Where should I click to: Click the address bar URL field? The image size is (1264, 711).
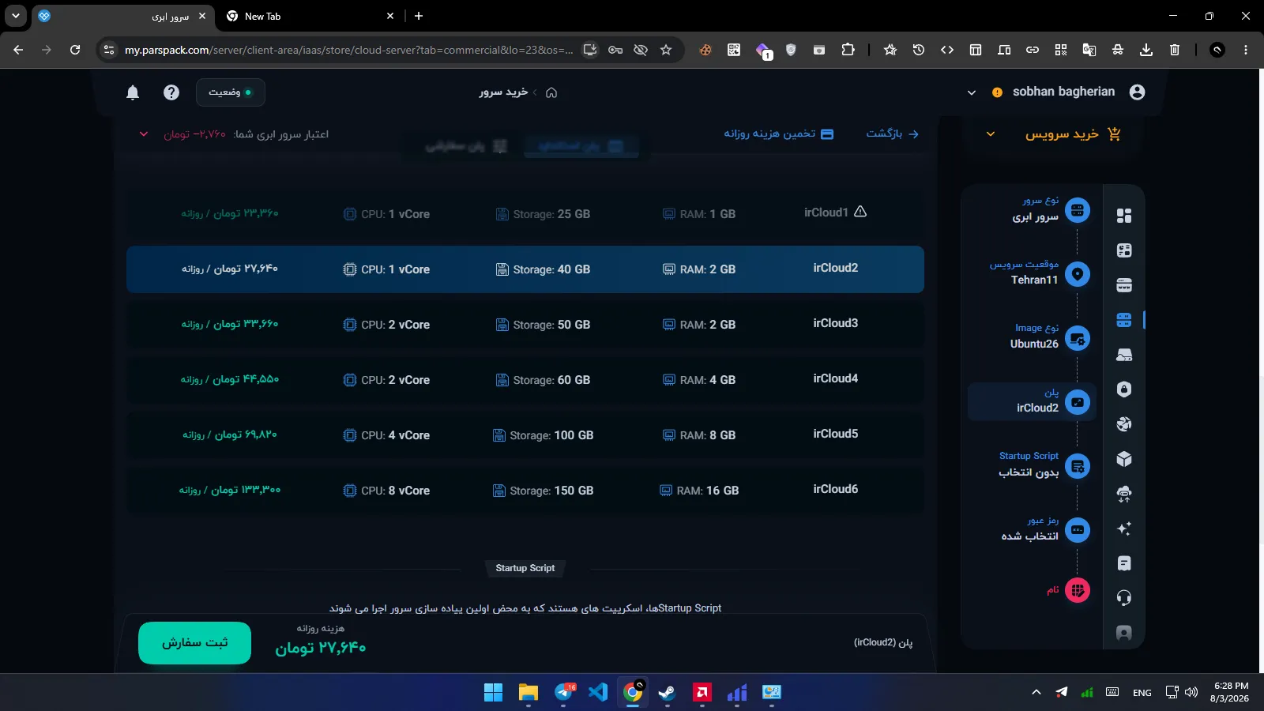(348, 50)
